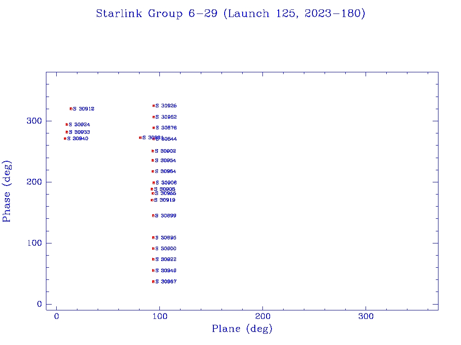Image resolution: width=461 pixels, height=345 pixels.
Task: Click the "S 30906" satellite label
Action: pos(166,183)
